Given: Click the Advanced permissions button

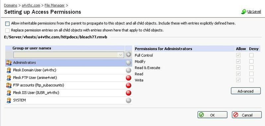Looking at the screenshot, I should point(246,91).
